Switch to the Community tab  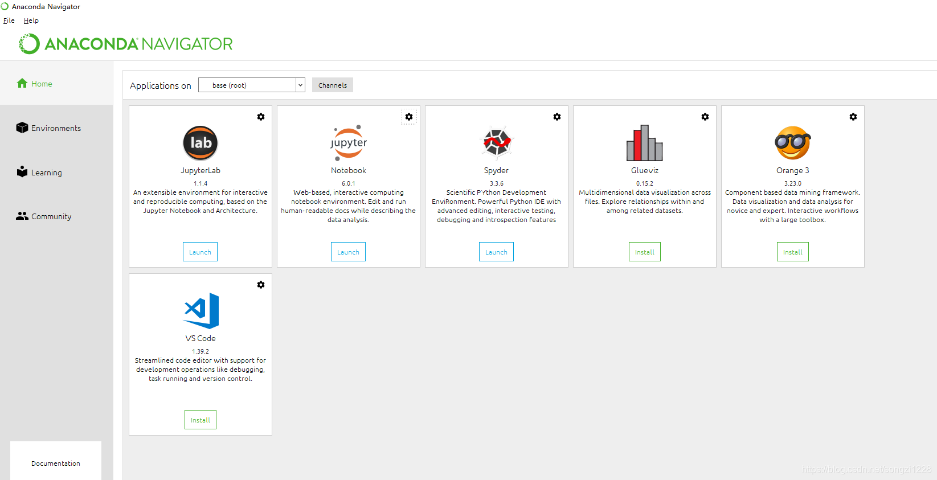click(x=56, y=216)
